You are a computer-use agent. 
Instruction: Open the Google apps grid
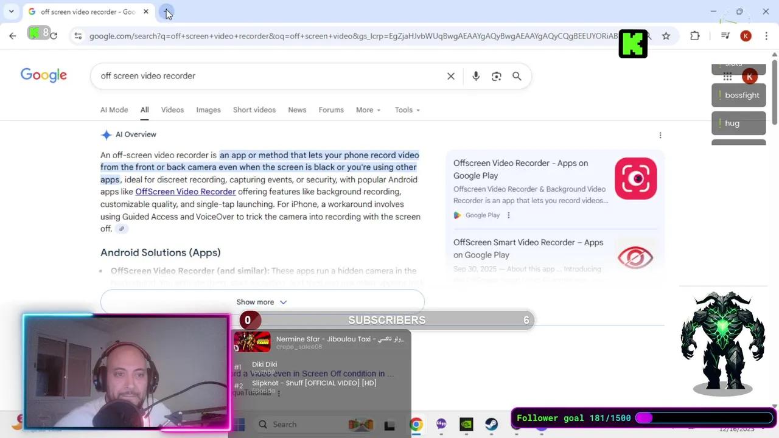click(x=727, y=76)
